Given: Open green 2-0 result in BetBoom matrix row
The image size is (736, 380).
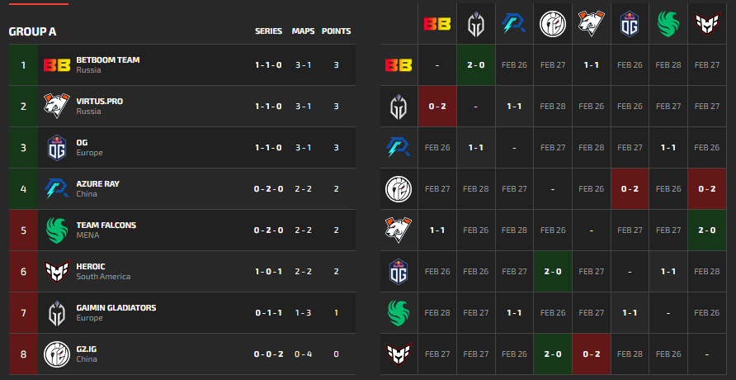Looking at the screenshot, I should 476,64.
